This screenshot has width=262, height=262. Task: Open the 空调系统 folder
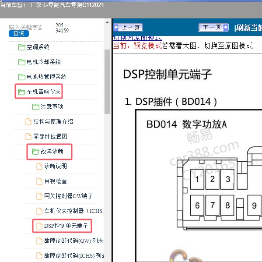coord(38,47)
